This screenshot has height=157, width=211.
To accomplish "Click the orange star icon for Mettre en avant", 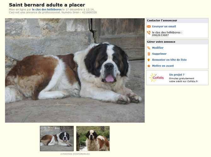I will pos(149,66).
